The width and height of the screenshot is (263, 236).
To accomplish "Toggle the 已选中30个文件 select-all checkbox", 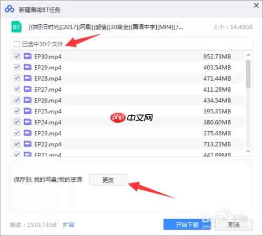I will tap(17, 44).
